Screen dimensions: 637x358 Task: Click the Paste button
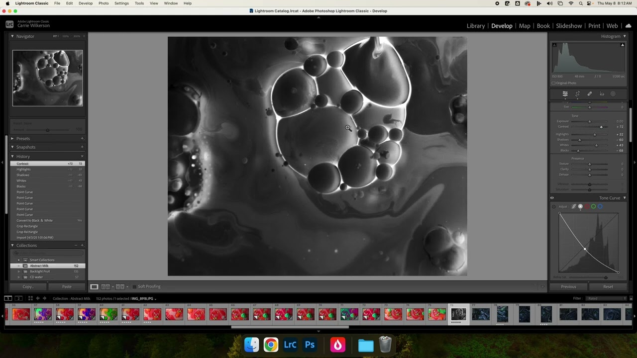point(67,286)
